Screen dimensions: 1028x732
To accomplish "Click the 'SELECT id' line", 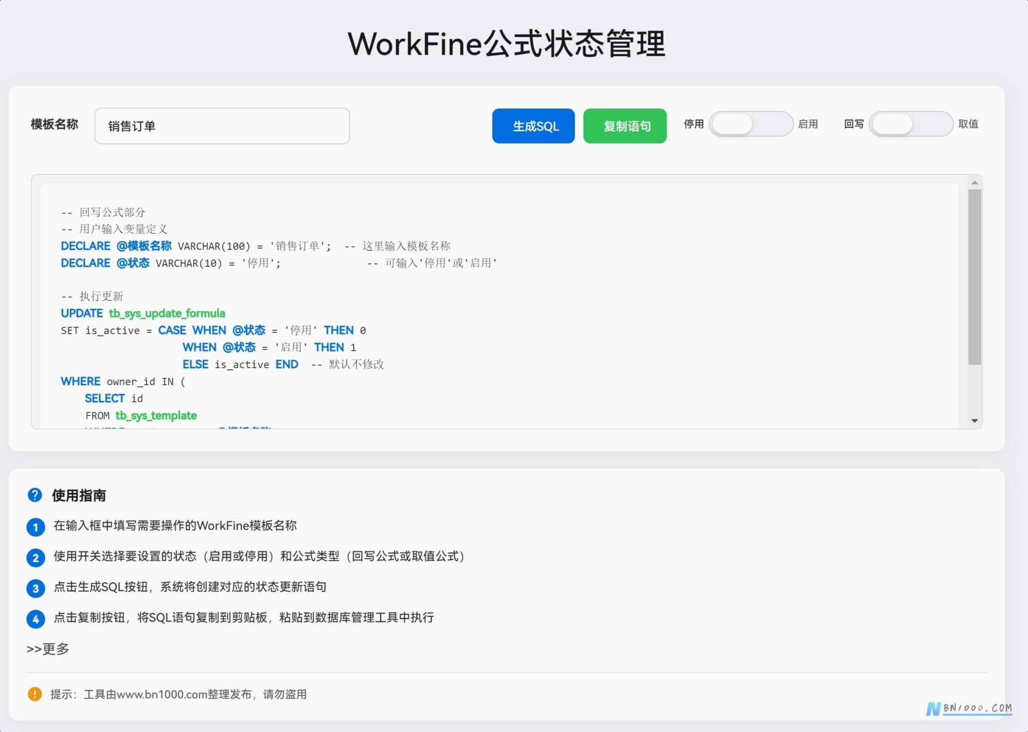I will [114, 399].
